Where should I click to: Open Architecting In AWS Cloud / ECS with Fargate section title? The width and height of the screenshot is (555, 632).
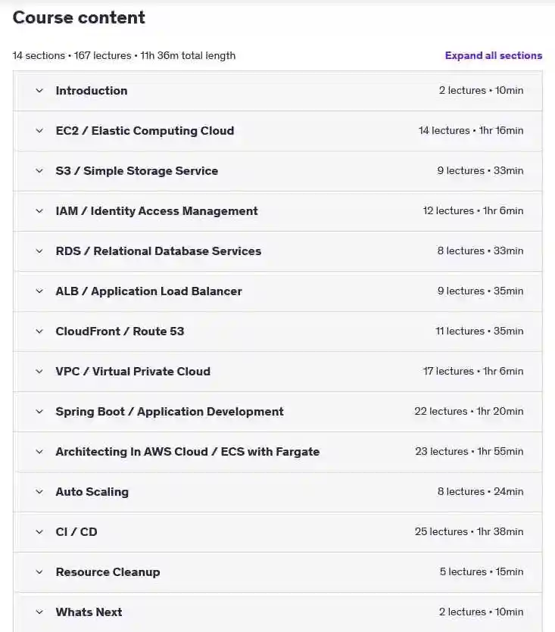point(188,451)
